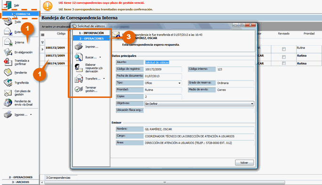Click the Externa label in sidebar
The width and height of the screenshot is (322, 185).
coord(18,32)
